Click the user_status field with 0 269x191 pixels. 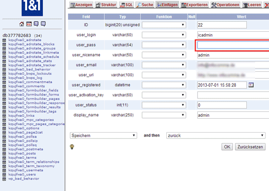(x=222, y=105)
